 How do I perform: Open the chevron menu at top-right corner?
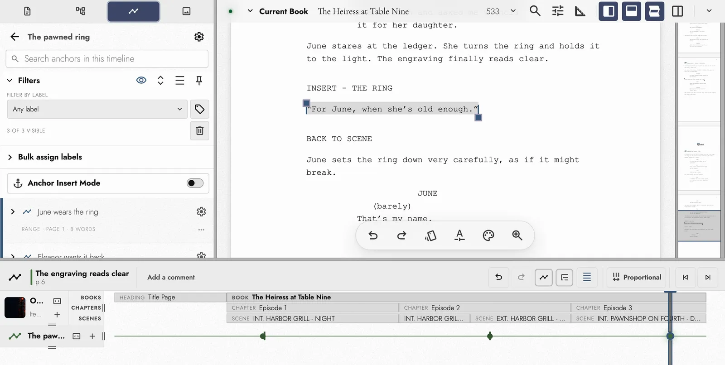click(x=709, y=11)
